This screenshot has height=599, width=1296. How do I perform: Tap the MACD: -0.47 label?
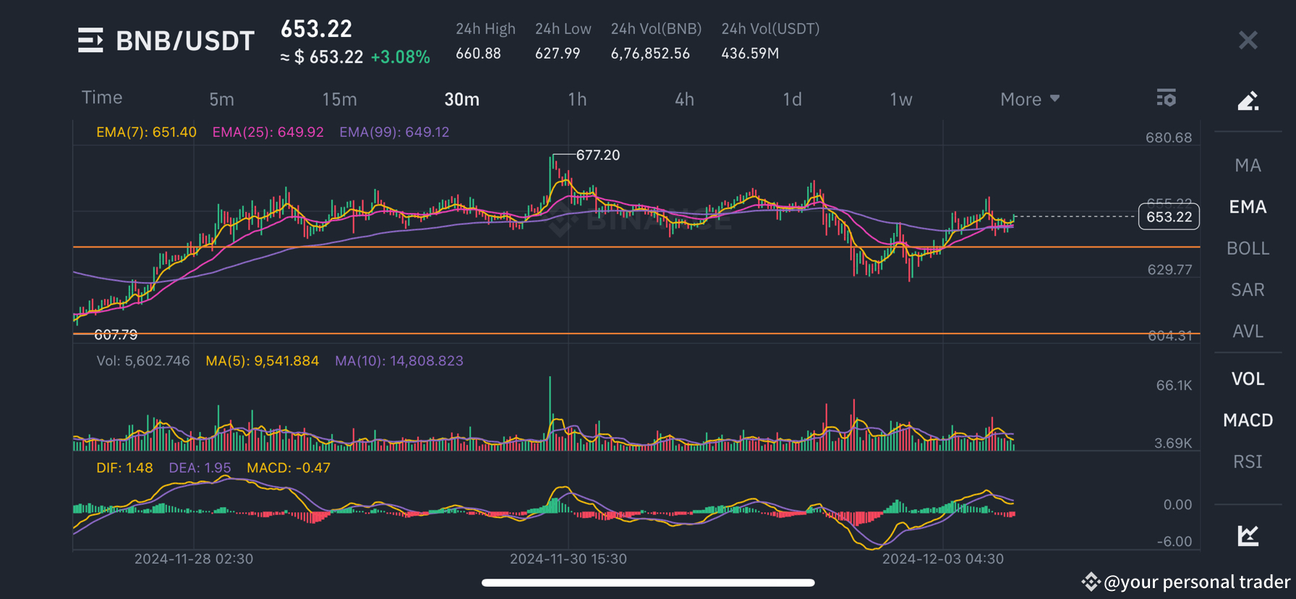289,468
